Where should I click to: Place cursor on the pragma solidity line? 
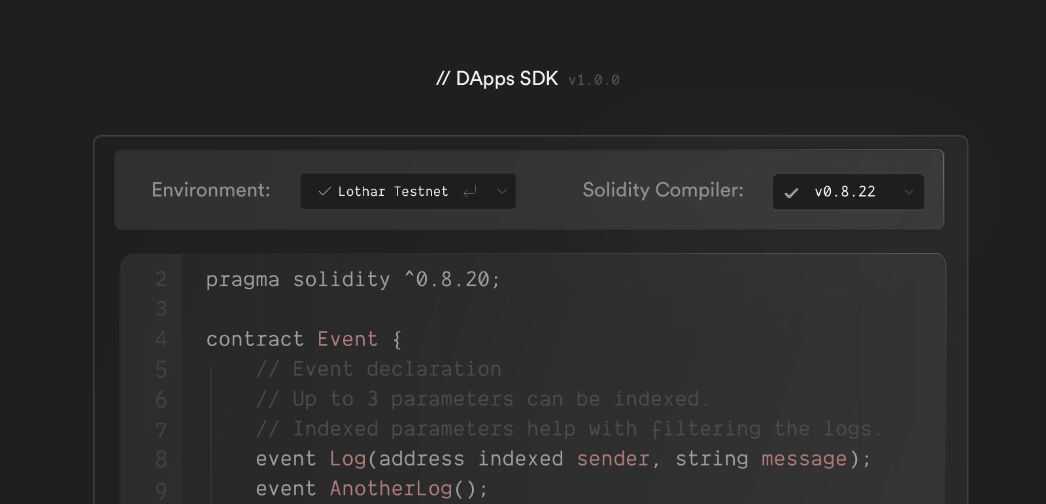click(x=353, y=279)
